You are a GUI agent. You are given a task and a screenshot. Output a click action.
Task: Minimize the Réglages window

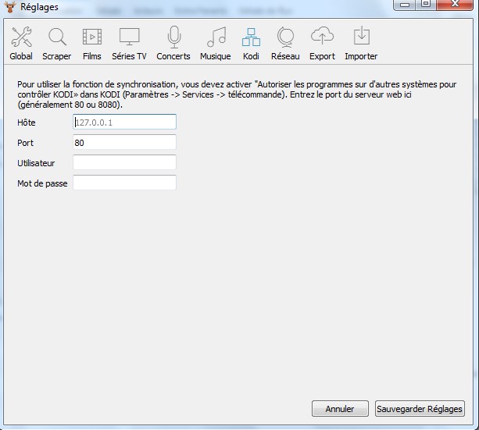point(405,4)
